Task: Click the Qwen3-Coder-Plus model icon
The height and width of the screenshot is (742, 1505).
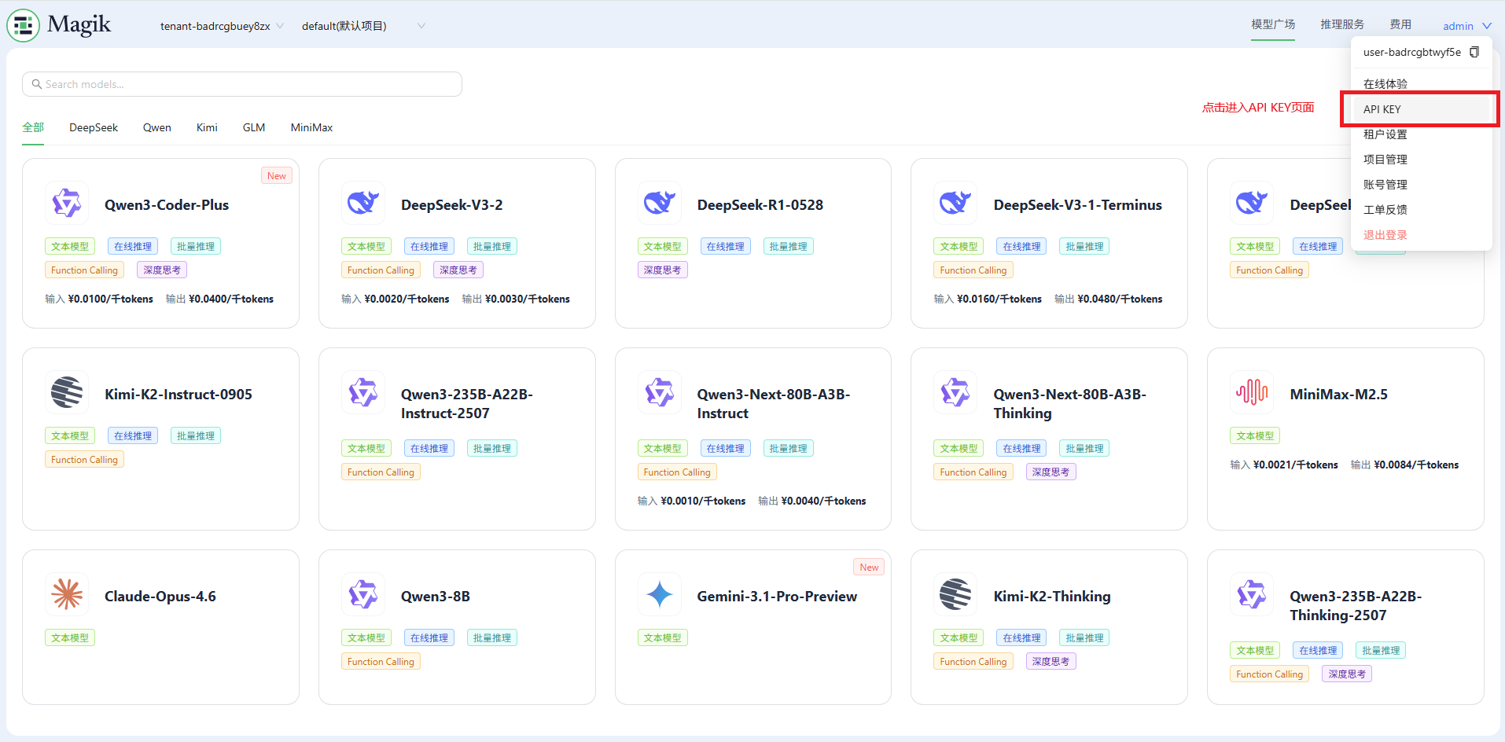Action: coord(67,204)
